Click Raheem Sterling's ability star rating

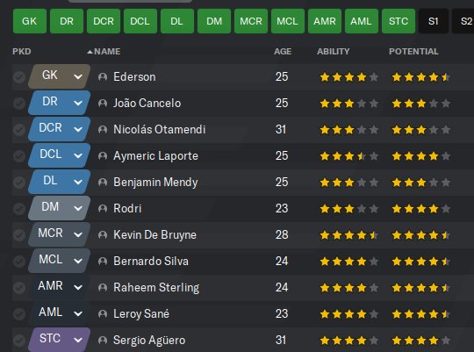point(348,288)
